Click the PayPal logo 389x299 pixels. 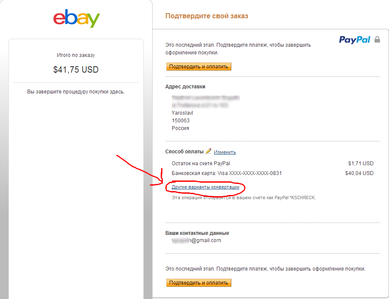point(355,39)
